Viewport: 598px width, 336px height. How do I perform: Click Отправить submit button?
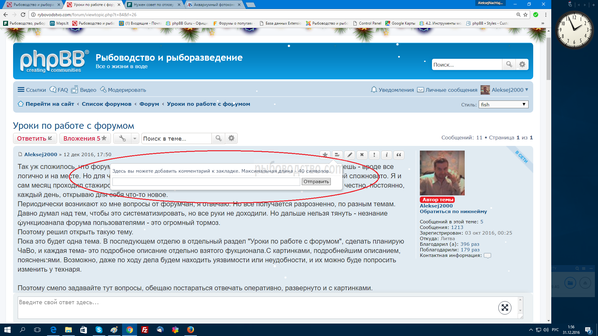tap(316, 182)
